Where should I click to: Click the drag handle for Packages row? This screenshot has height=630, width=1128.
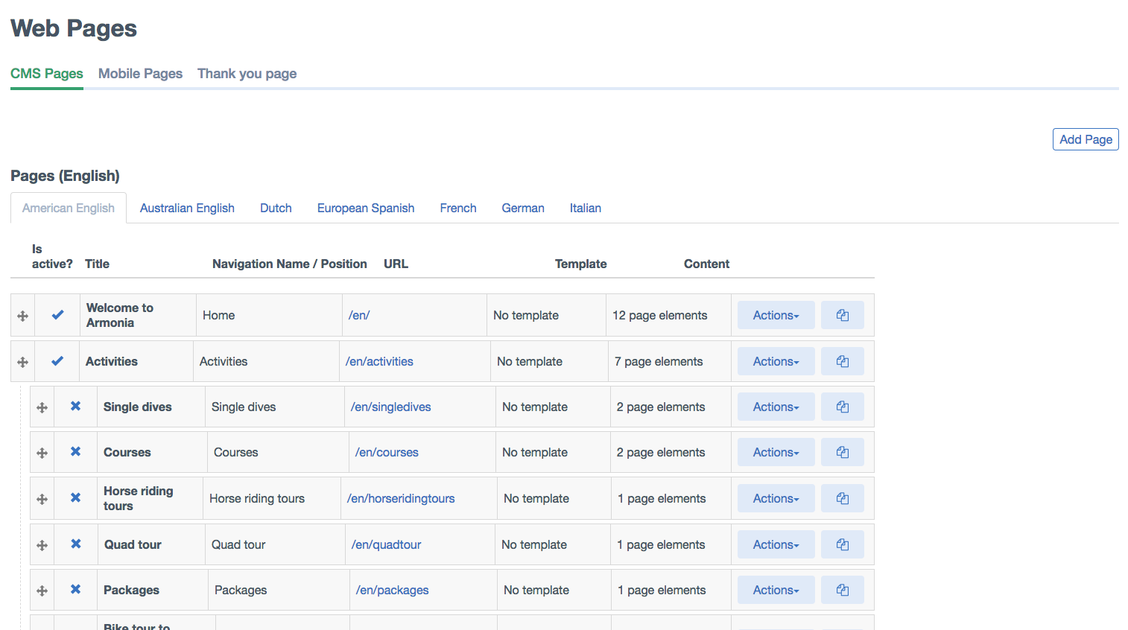(42, 591)
